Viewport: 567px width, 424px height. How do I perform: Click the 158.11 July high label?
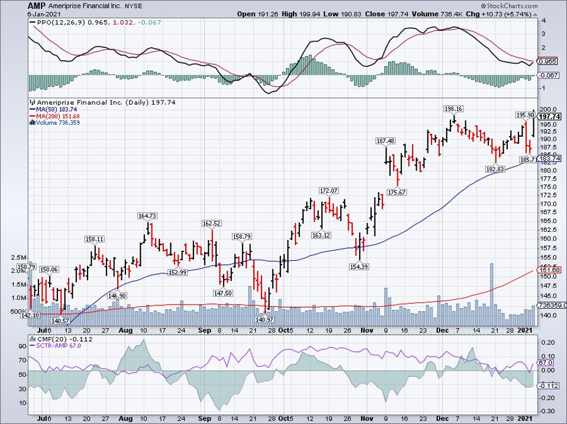(94, 239)
